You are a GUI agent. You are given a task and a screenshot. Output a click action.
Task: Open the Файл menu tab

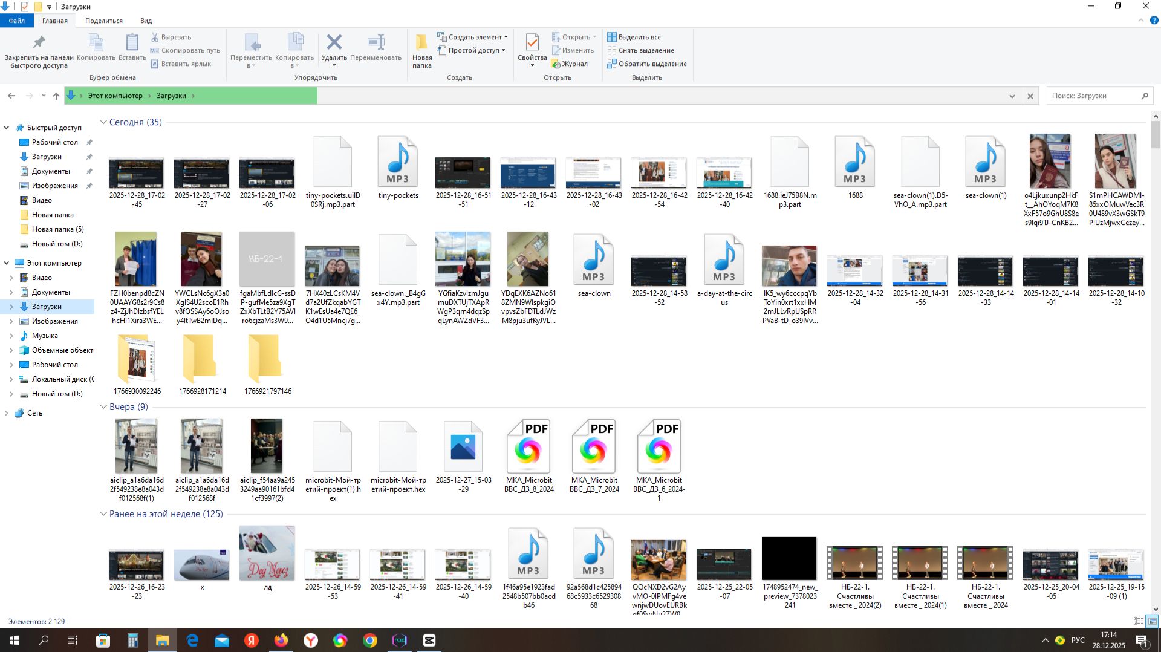point(17,21)
